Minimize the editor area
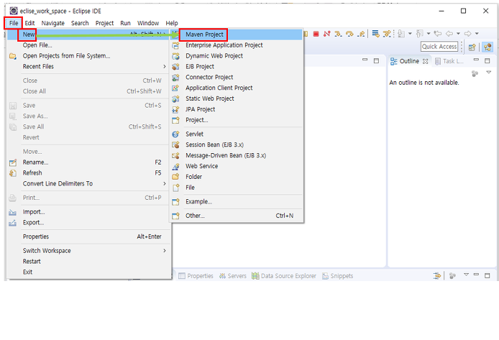The height and width of the screenshot is (340, 499). tap(365, 60)
